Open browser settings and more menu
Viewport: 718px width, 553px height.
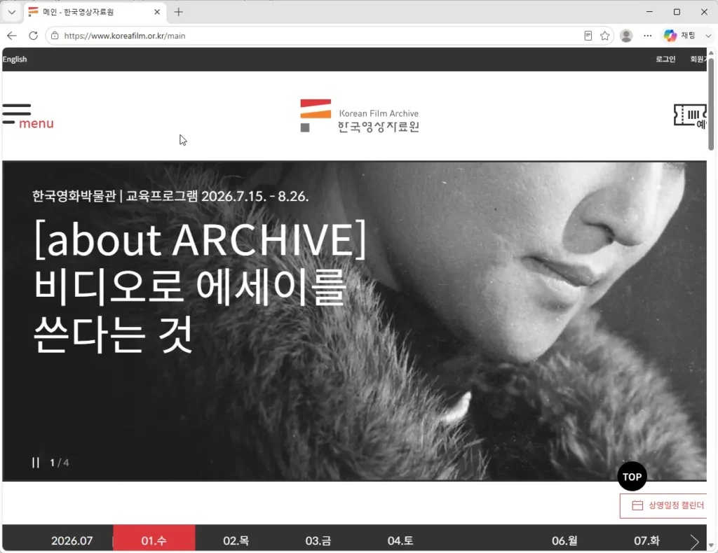click(647, 36)
